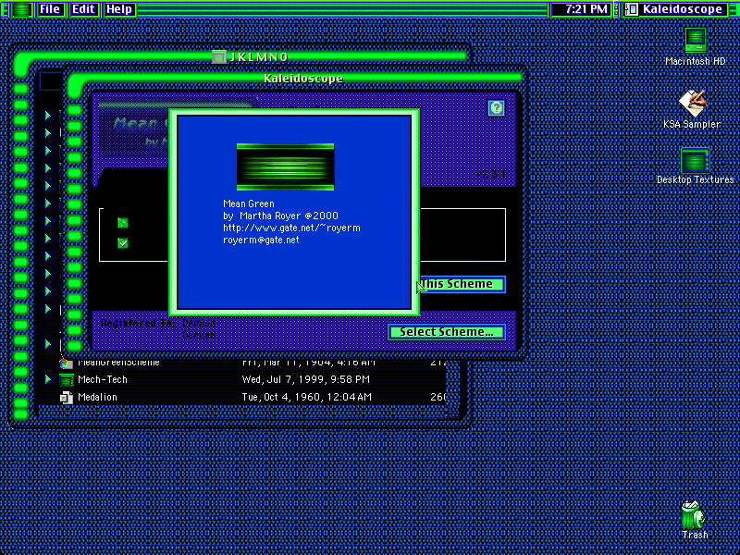This screenshot has width=740, height=555.
Task: Click the Select Scheme... button
Action: click(447, 332)
